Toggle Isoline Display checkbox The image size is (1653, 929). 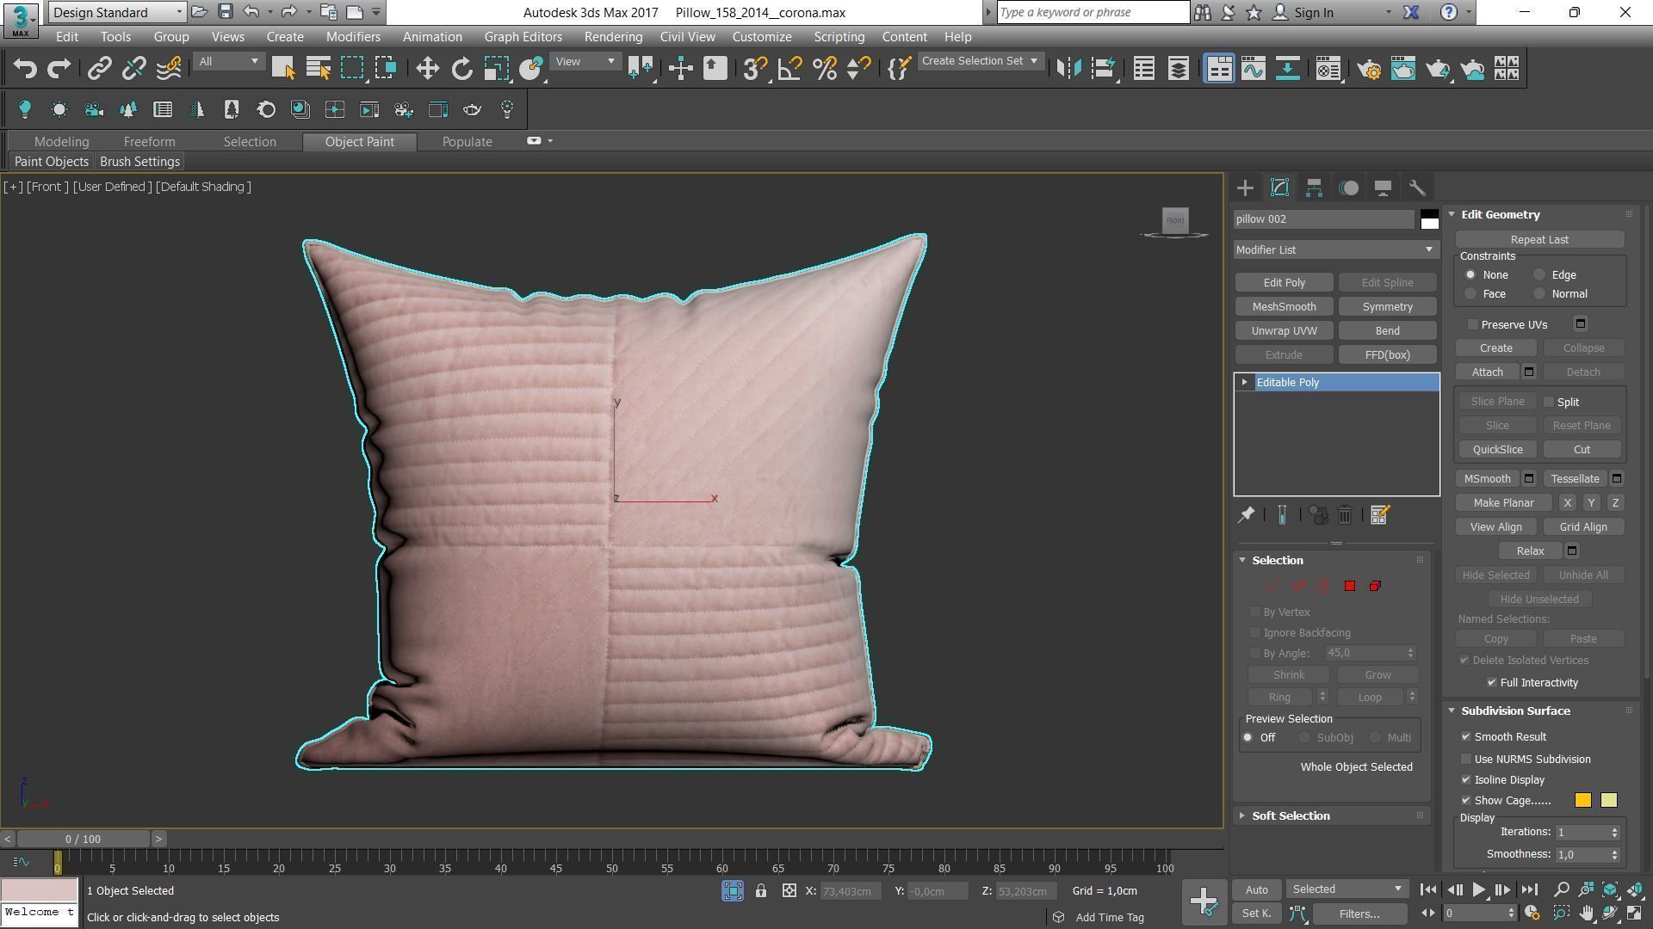tap(1466, 780)
